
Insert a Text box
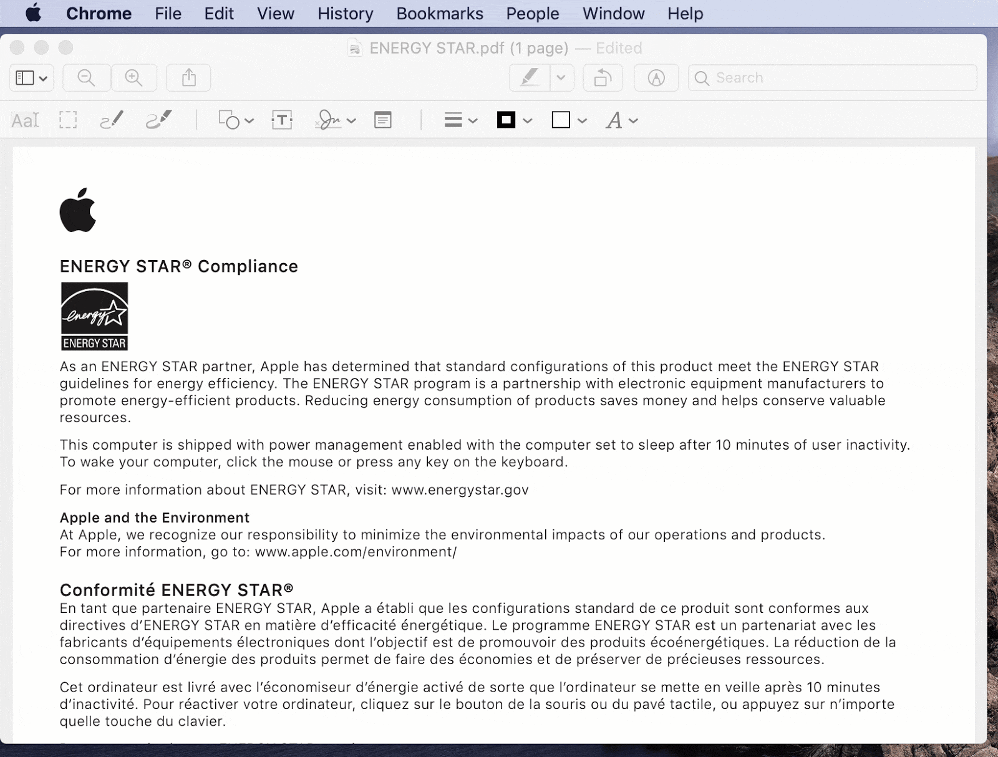[x=282, y=120]
